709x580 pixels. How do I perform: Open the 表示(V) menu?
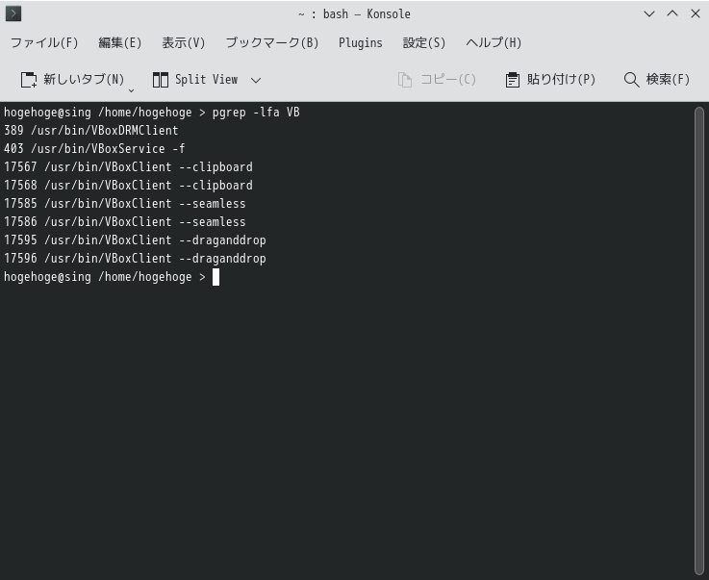(184, 42)
